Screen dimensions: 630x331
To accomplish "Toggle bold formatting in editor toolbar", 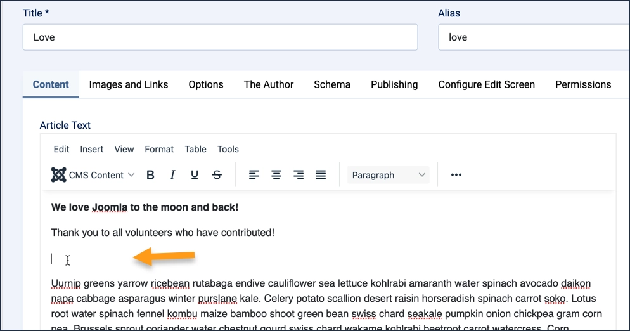I will click(150, 175).
